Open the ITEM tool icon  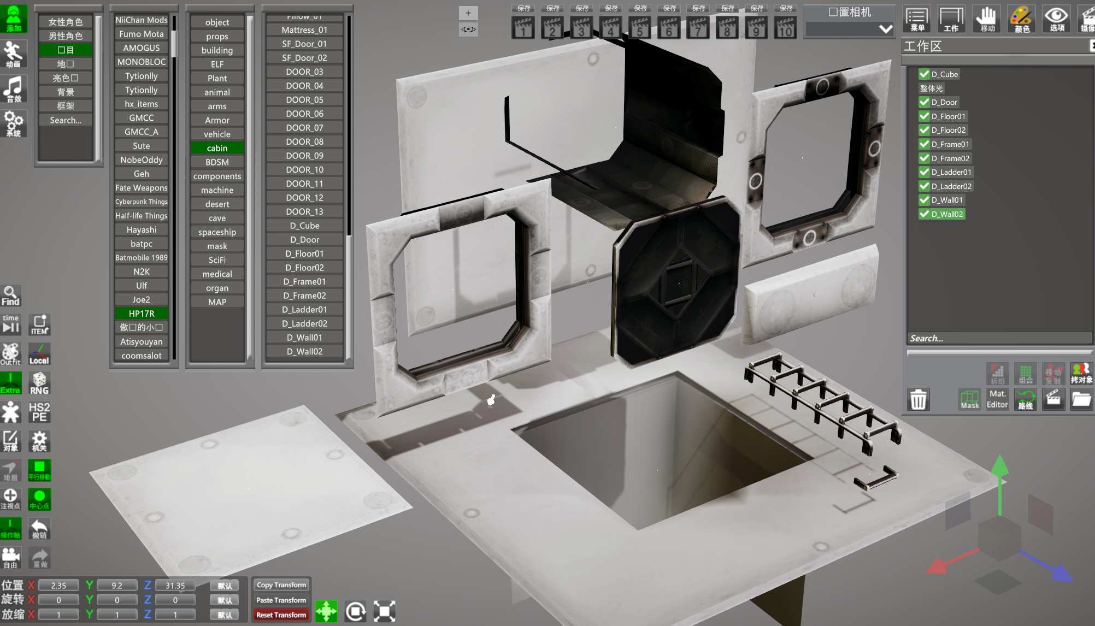(x=39, y=324)
